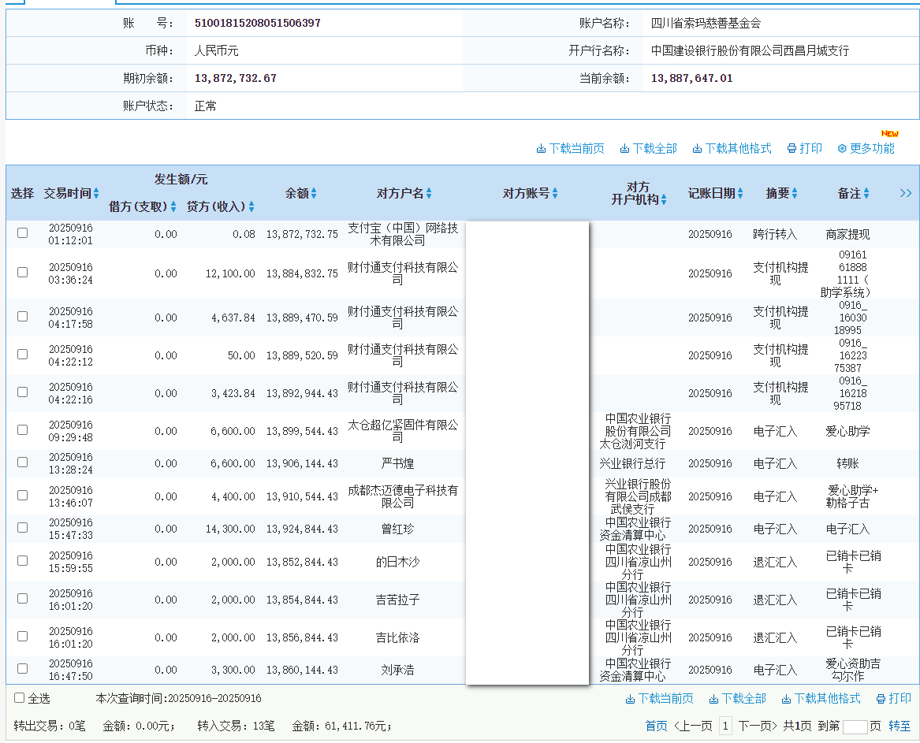Check the checkbox on 曾红珍 transaction row
The height and width of the screenshot is (743, 920).
[x=22, y=527]
